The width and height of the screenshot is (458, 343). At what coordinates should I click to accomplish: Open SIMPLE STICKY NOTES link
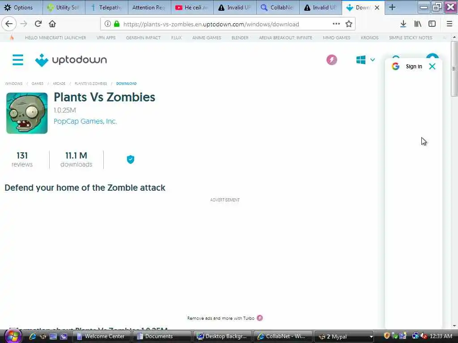411,38
